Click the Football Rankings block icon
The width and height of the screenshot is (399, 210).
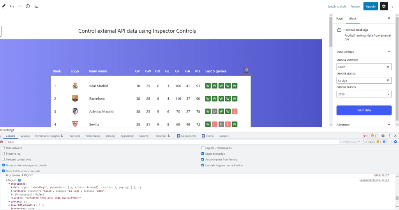[x=339, y=30]
